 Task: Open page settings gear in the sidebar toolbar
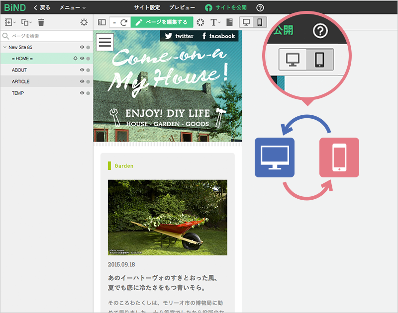coord(84,22)
